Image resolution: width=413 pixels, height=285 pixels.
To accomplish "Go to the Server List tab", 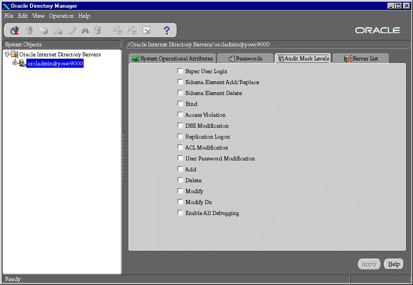I will (361, 59).
